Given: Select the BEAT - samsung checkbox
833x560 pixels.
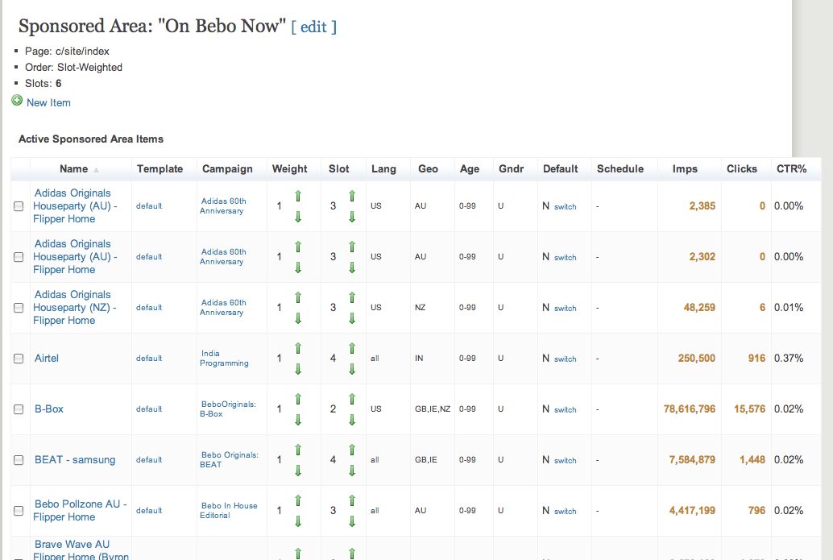Looking at the screenshot, I should [19, 460].
